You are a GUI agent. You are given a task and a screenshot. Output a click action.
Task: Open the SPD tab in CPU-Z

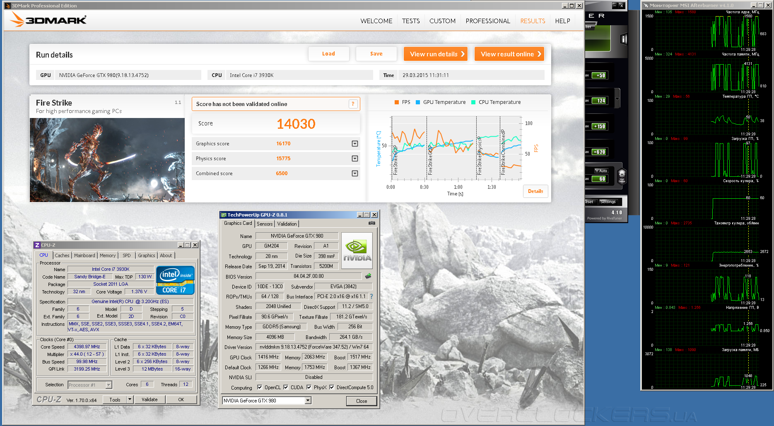pyautogui.click(x=127, y=255)
